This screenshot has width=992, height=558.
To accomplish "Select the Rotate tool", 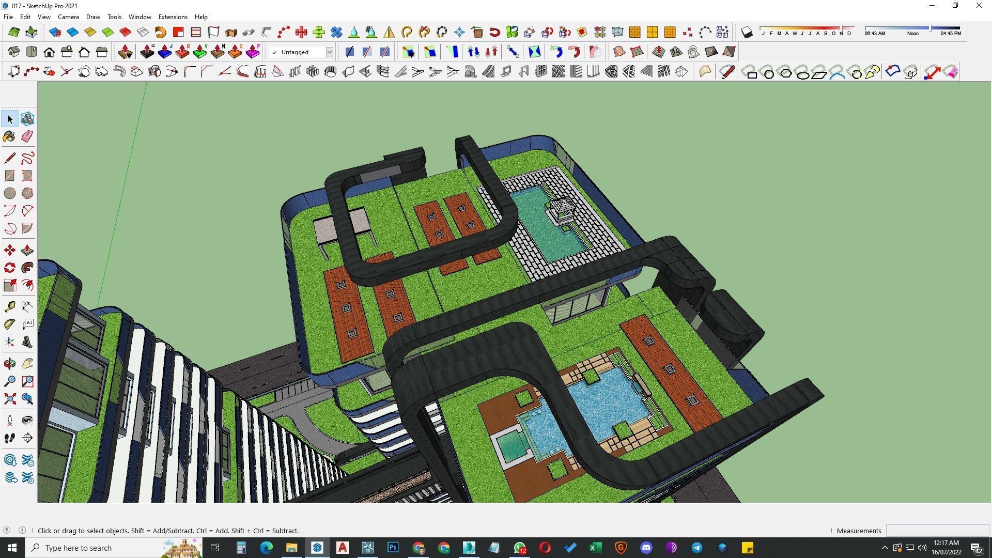I will pyautogui.click(x=10, y=268).
